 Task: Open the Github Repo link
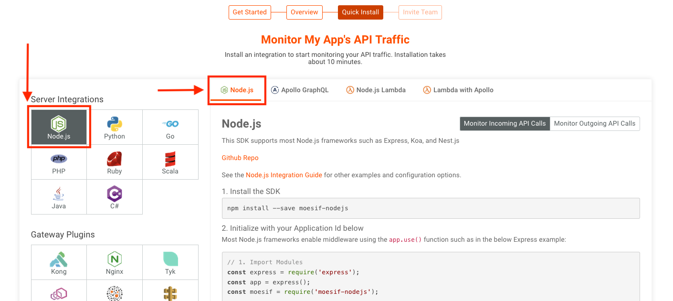point(240,158)
